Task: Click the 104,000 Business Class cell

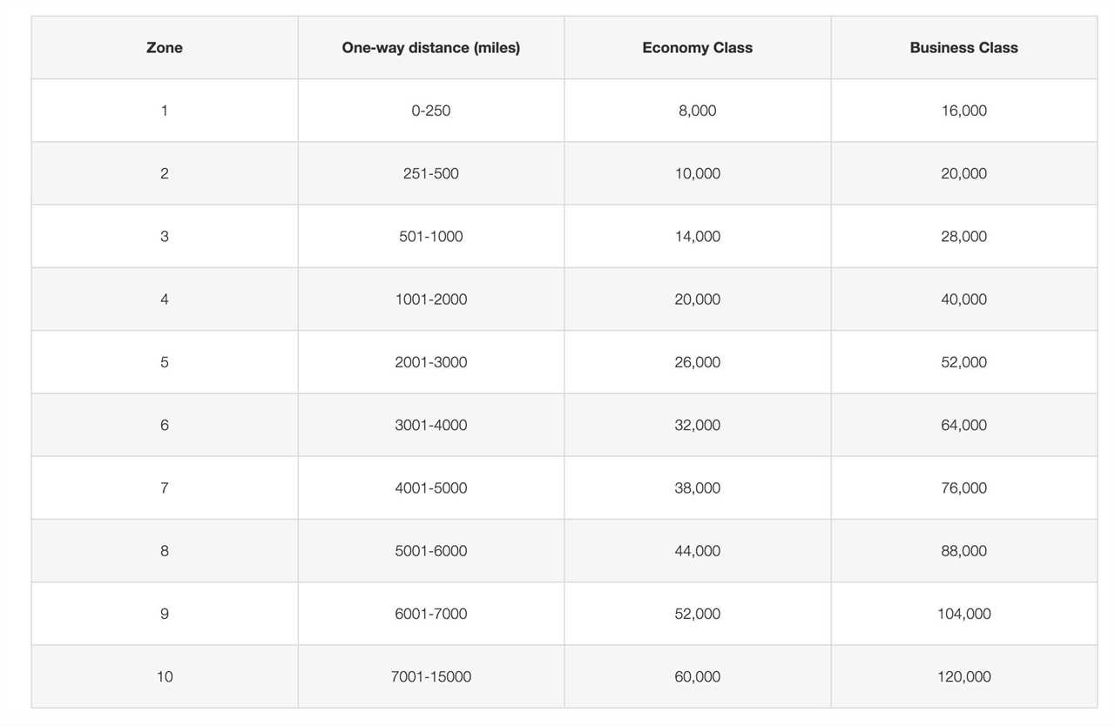Action: 964,613
